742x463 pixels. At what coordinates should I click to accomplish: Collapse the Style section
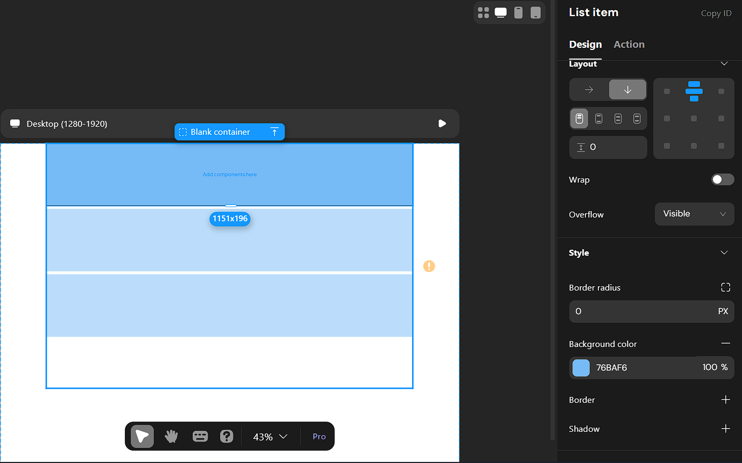[724, 252]
